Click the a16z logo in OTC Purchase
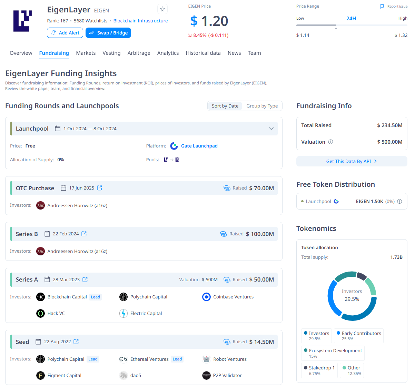 tap(40, 205)
